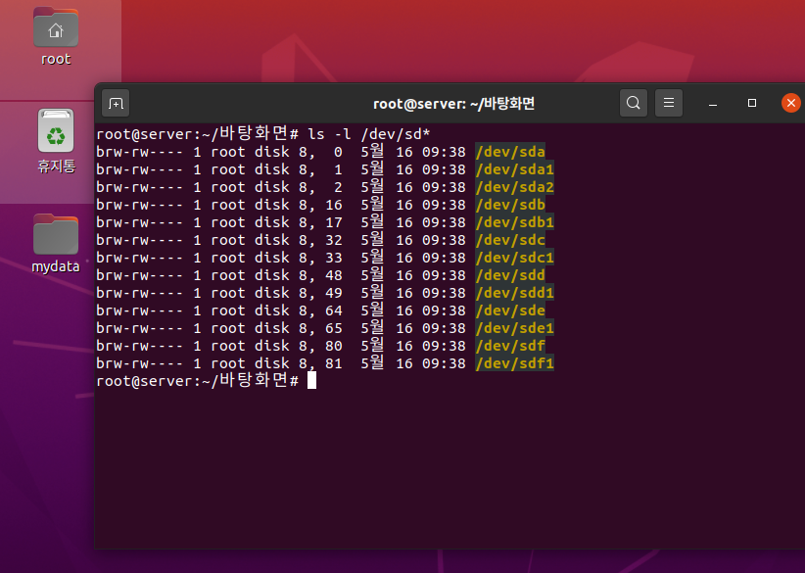This screenshot has height=573, width=805.
Task: Click the /dev/sdd1 entry
Action: tap(515, 293)
